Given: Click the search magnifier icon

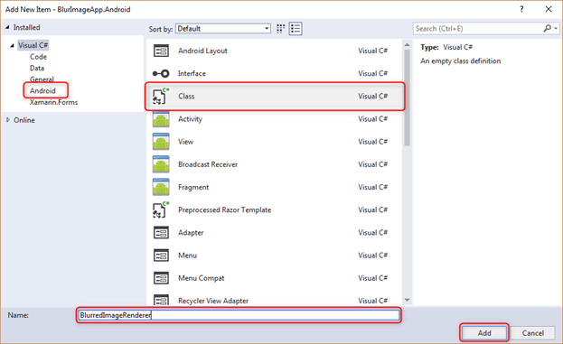Looking at the screenshot, I should click(547, 28).
